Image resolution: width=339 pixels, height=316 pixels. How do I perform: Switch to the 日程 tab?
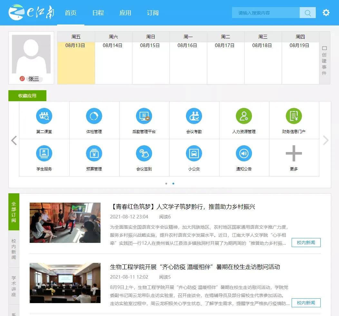click(98, 13)
